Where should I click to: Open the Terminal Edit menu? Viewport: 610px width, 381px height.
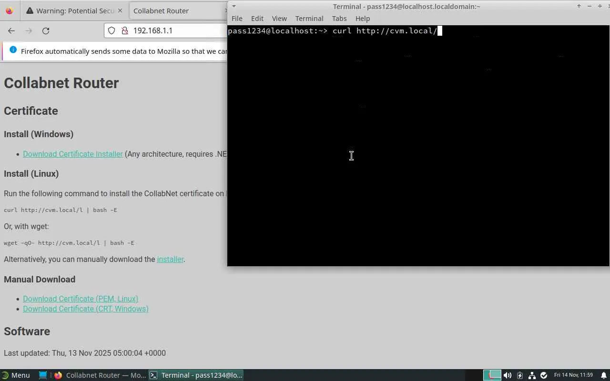(x=257, y=19)
